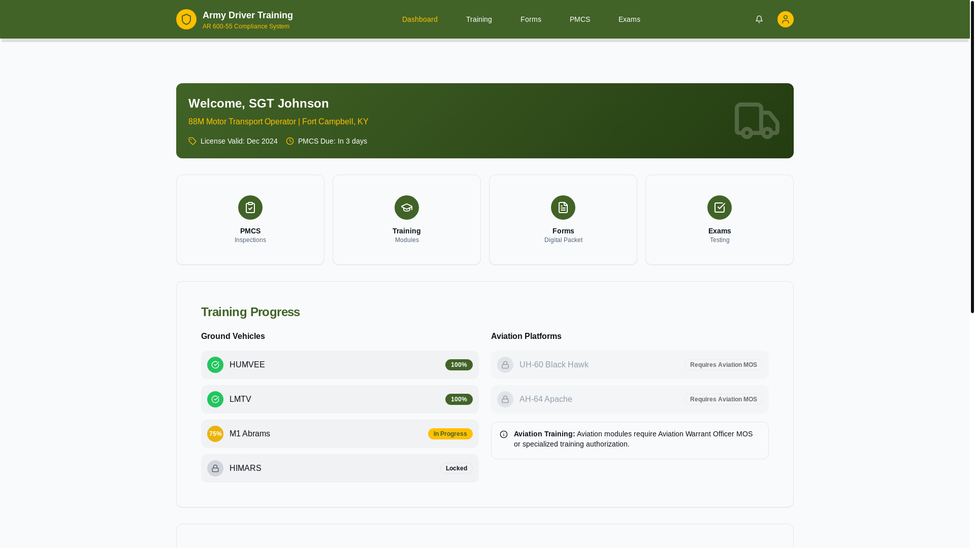Open the user profile avatar
The image size is (975, 548).
tap(785, 19)
